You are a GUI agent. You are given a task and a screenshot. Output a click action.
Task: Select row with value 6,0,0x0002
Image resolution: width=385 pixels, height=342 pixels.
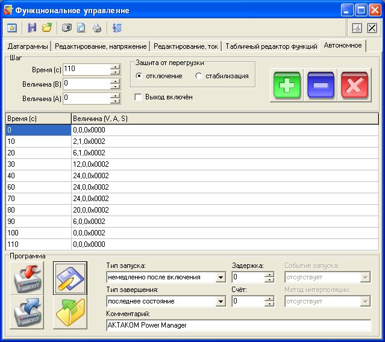coord(192,222)
